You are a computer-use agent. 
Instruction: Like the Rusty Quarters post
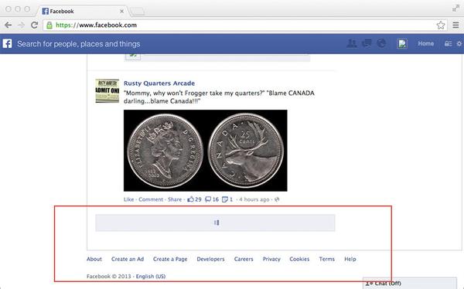click(128, 199)
